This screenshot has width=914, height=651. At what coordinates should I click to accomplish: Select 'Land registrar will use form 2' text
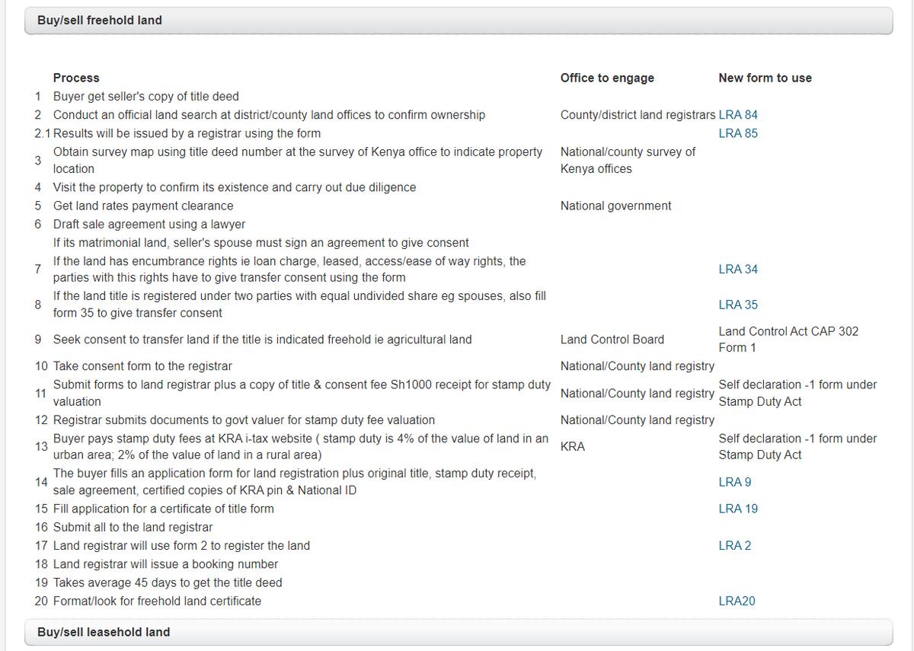tap(181, 546)
